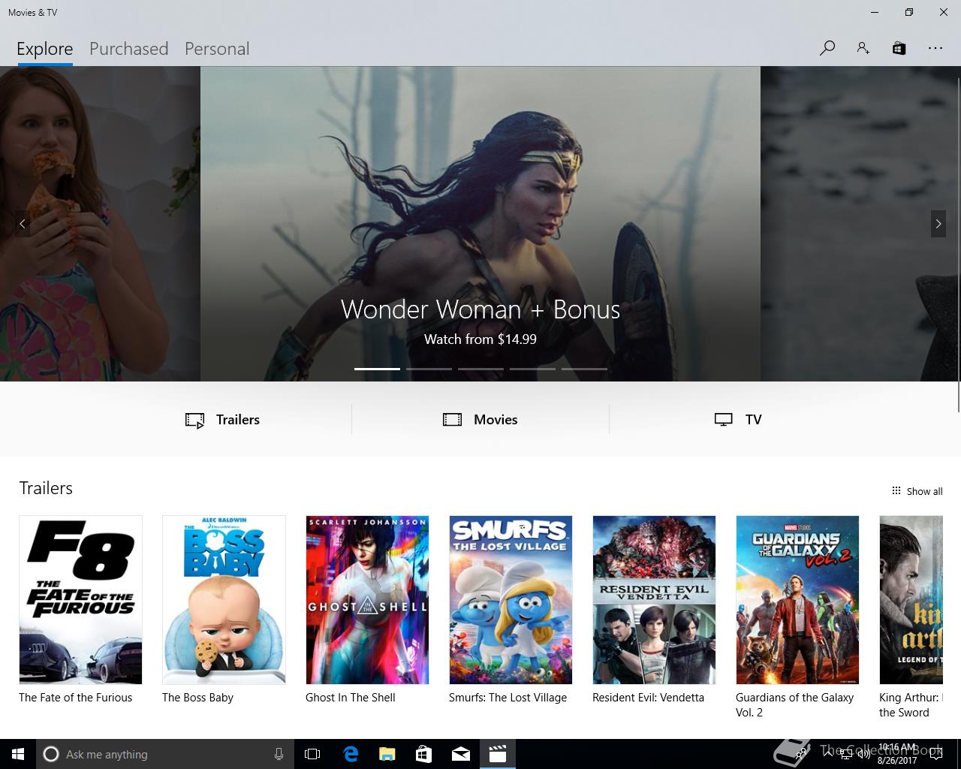Click Cortana circle icon in taskbar
The image size is (961, 769).
51,754
